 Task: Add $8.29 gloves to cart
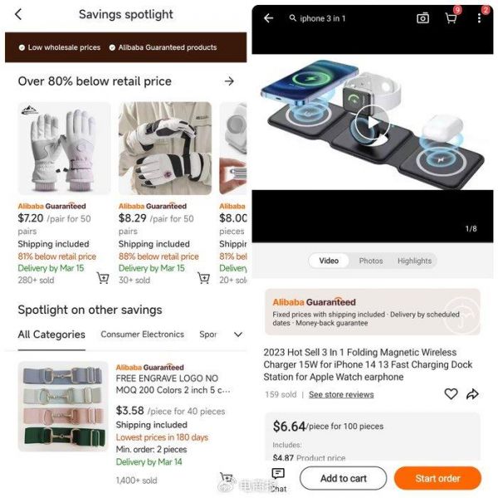[x=203, y=278]
